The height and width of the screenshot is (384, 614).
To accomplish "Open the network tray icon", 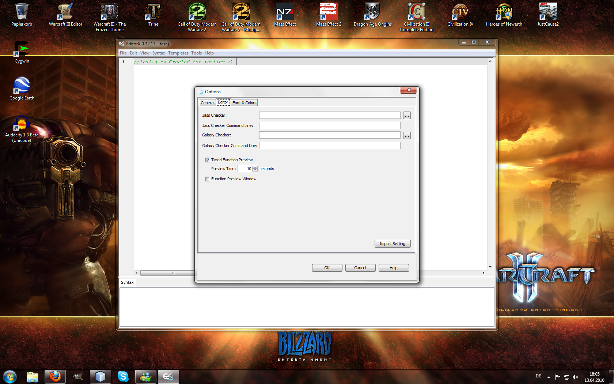I will (x=566, y=377).
